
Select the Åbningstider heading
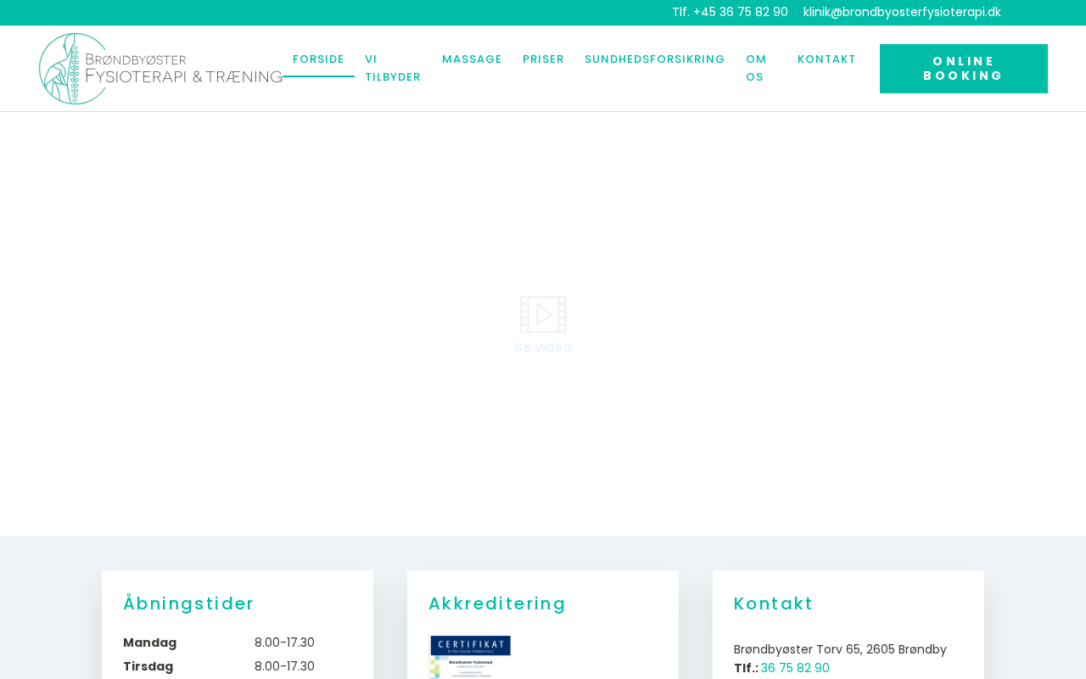tap(188, 603)
